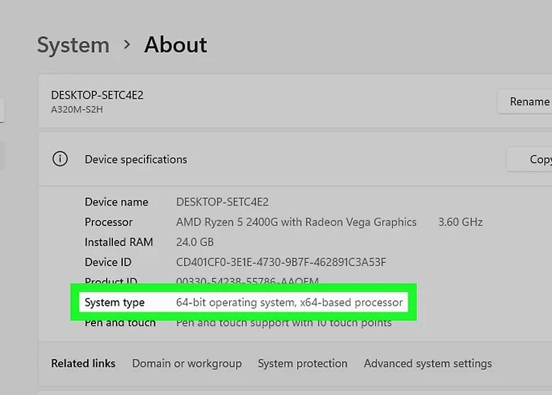Click the AMD Ryzen 5 2400G processor value
Viewport: 552px width, 395px height.
(296, 222)
